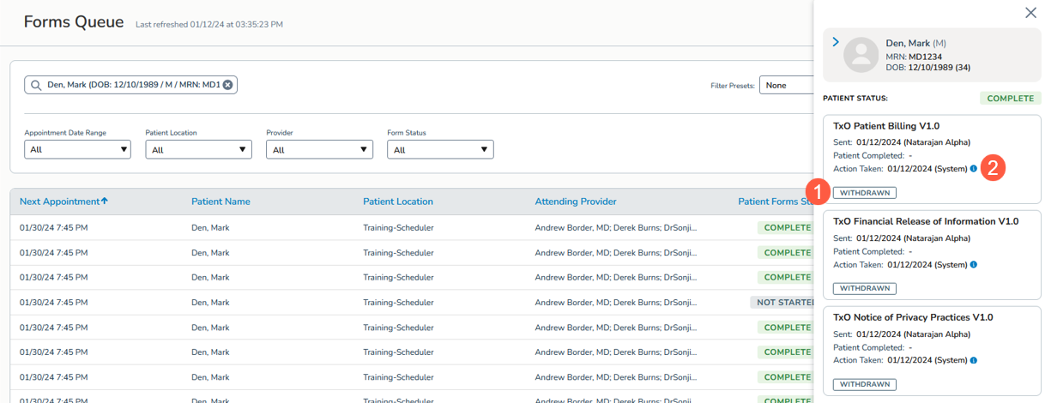Click Patient Location column header
The width and height of the screenshot is (1045, 403).
397,201
